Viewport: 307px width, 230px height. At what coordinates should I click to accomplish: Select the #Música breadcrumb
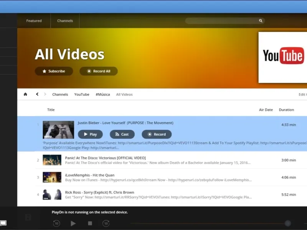pos(102,94)
